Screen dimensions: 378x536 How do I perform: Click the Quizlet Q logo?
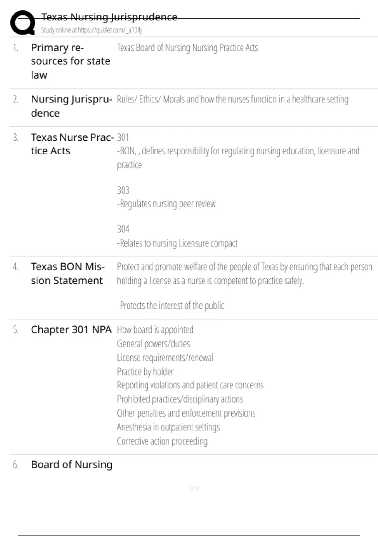click(x=23, y=23)
